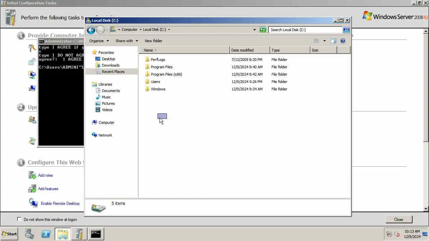Viewport: 429px width, 241px height.
Task: Click the Users folder modified date 5:26 PM
Action: [x=247, y=82]
